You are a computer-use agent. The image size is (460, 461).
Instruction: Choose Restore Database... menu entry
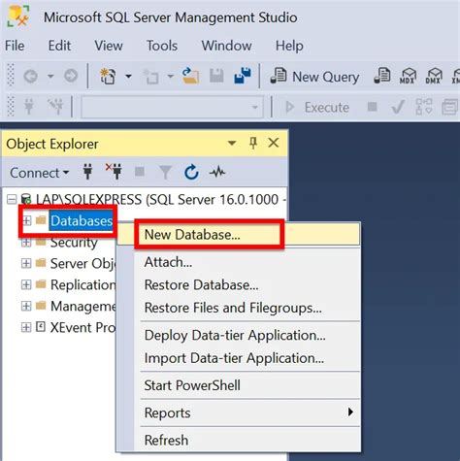(x=239, y=284)
